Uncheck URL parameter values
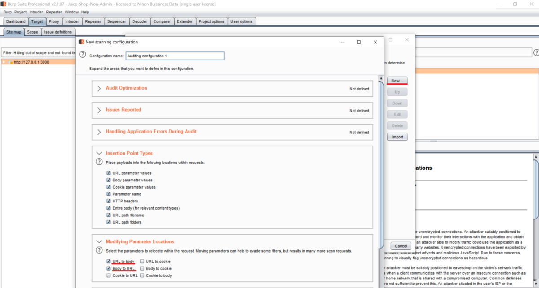 coord(109,173)
